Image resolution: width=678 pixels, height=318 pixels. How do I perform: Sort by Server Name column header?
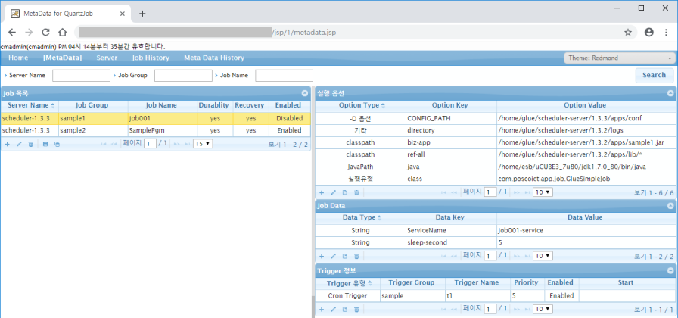(30, 105)
